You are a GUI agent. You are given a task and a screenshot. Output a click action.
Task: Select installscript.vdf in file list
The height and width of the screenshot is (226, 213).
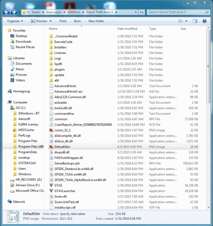click(x=124, y=207)
